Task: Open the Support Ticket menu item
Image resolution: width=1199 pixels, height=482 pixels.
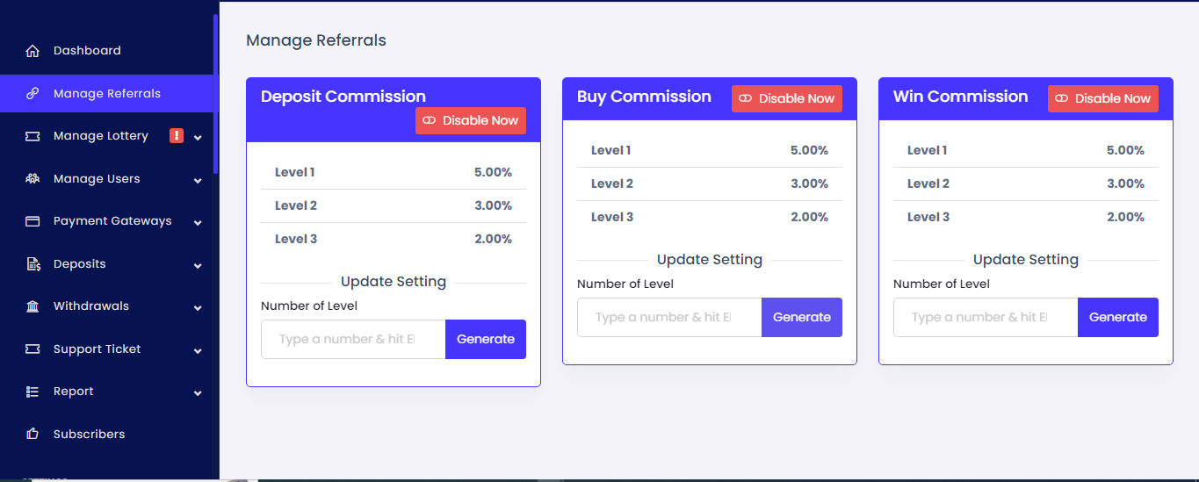Action: 97,349
